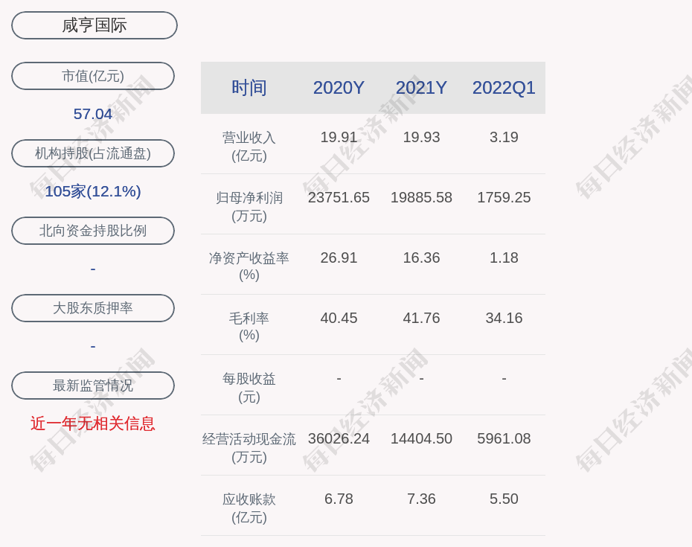Click ROE value 1.18
The width and height of the screenshot is (692, 547).
point(504,257)
